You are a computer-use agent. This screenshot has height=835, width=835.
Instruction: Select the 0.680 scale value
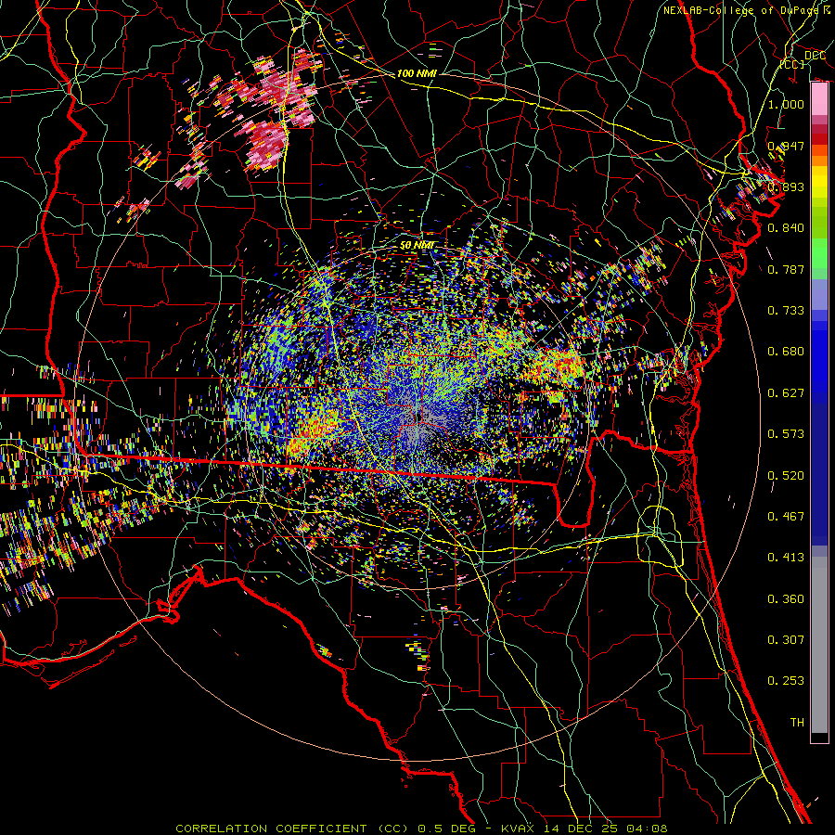tap(786, 352)
